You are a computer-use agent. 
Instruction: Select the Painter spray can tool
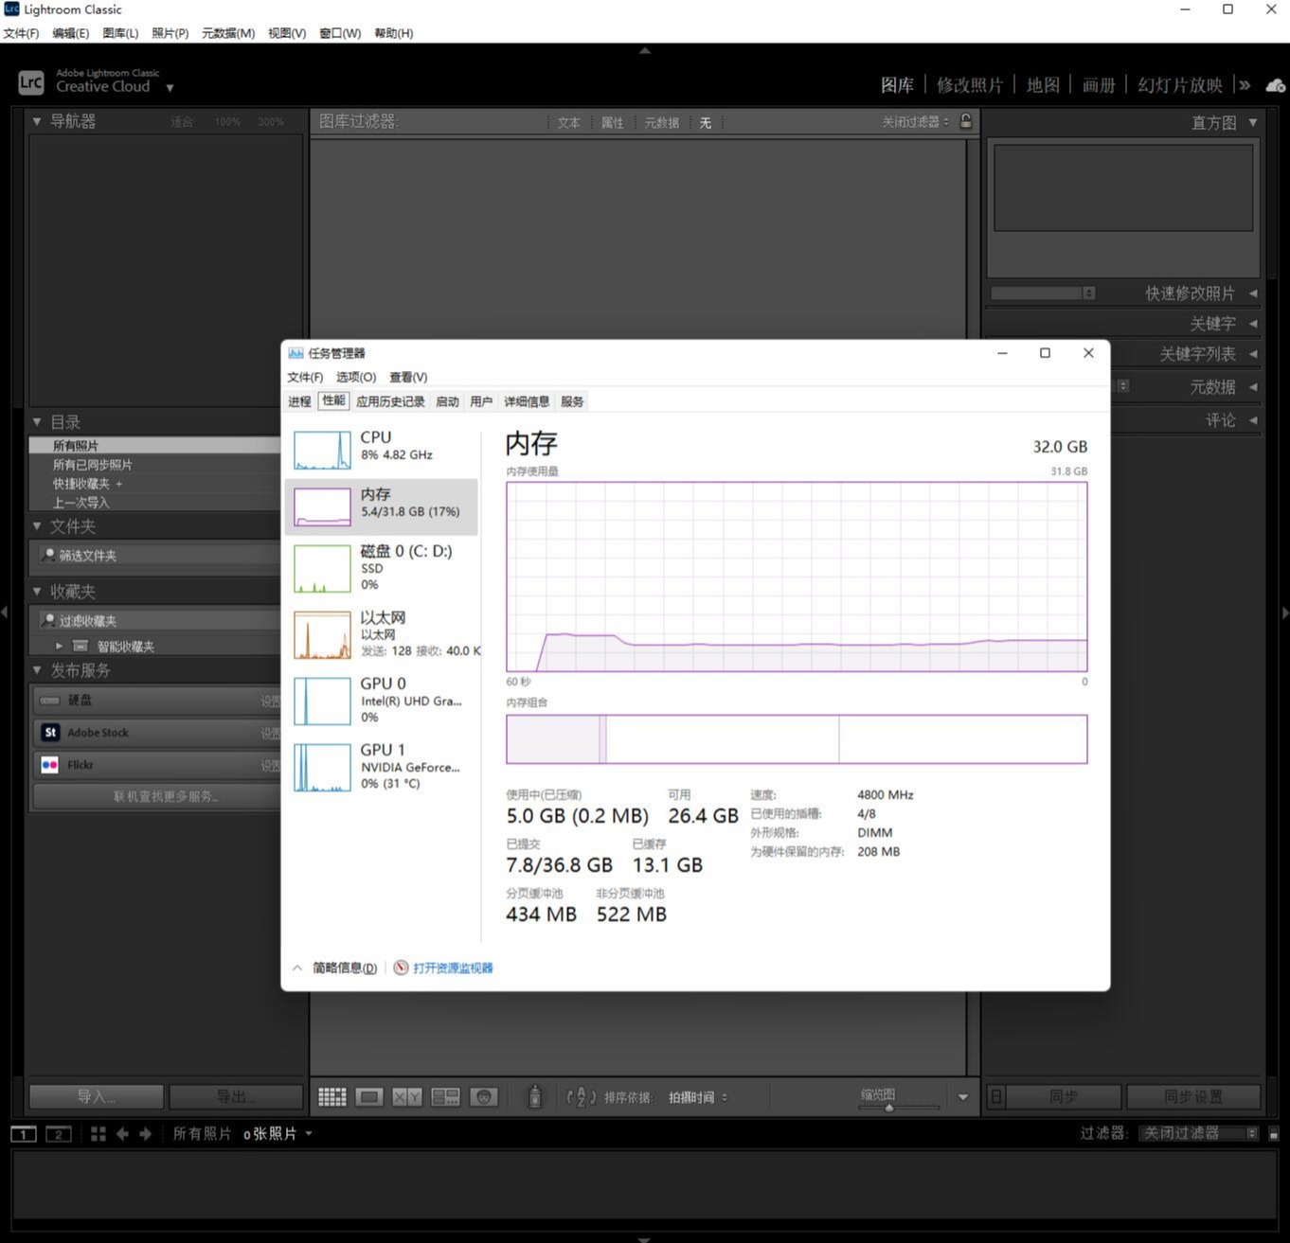tap(535, 1096)
